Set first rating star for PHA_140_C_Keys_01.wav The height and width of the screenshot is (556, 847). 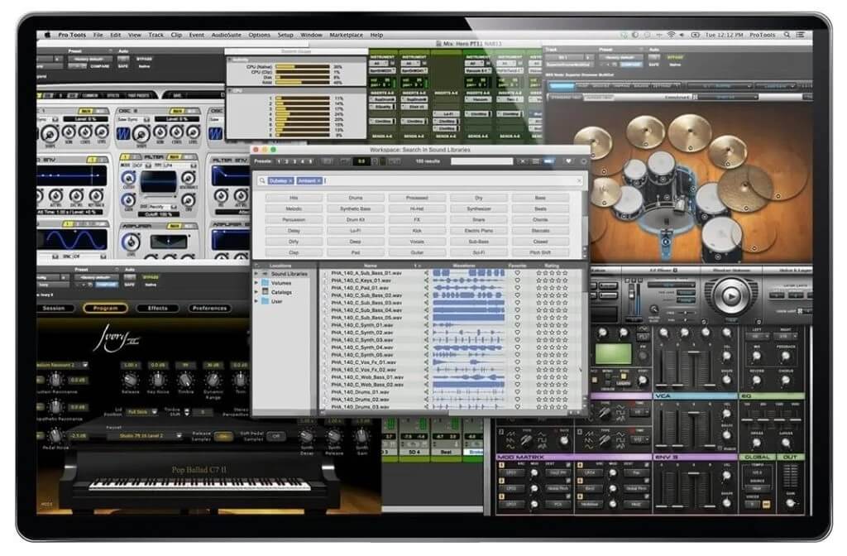tap(538, 281)
